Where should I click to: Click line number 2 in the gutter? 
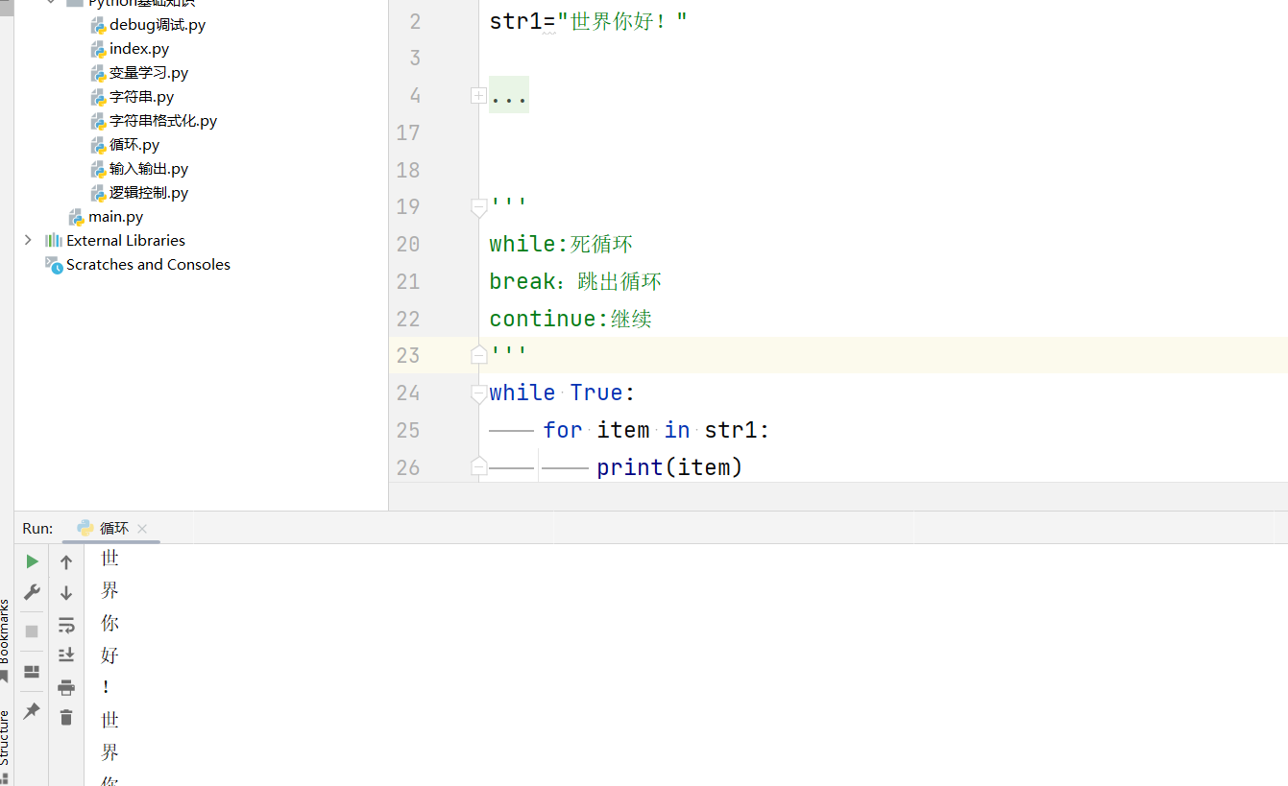pos(415,21)
